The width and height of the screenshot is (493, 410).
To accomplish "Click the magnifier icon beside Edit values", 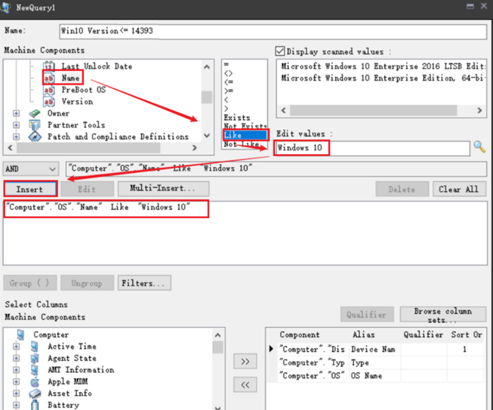I will coord(480,148).
